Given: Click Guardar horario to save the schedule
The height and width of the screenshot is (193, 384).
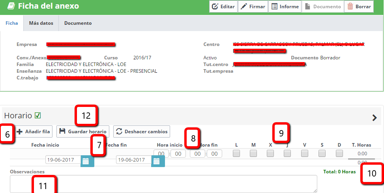Looking at the screenshot, I should pyautogui.click(x=83, y=132).
